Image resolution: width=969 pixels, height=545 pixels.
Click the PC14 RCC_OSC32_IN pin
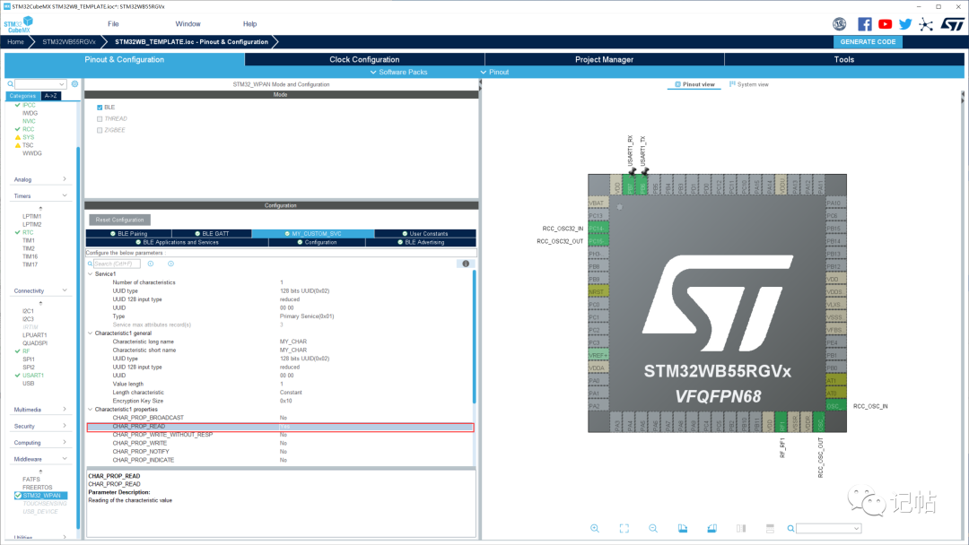tap(597, 229)
